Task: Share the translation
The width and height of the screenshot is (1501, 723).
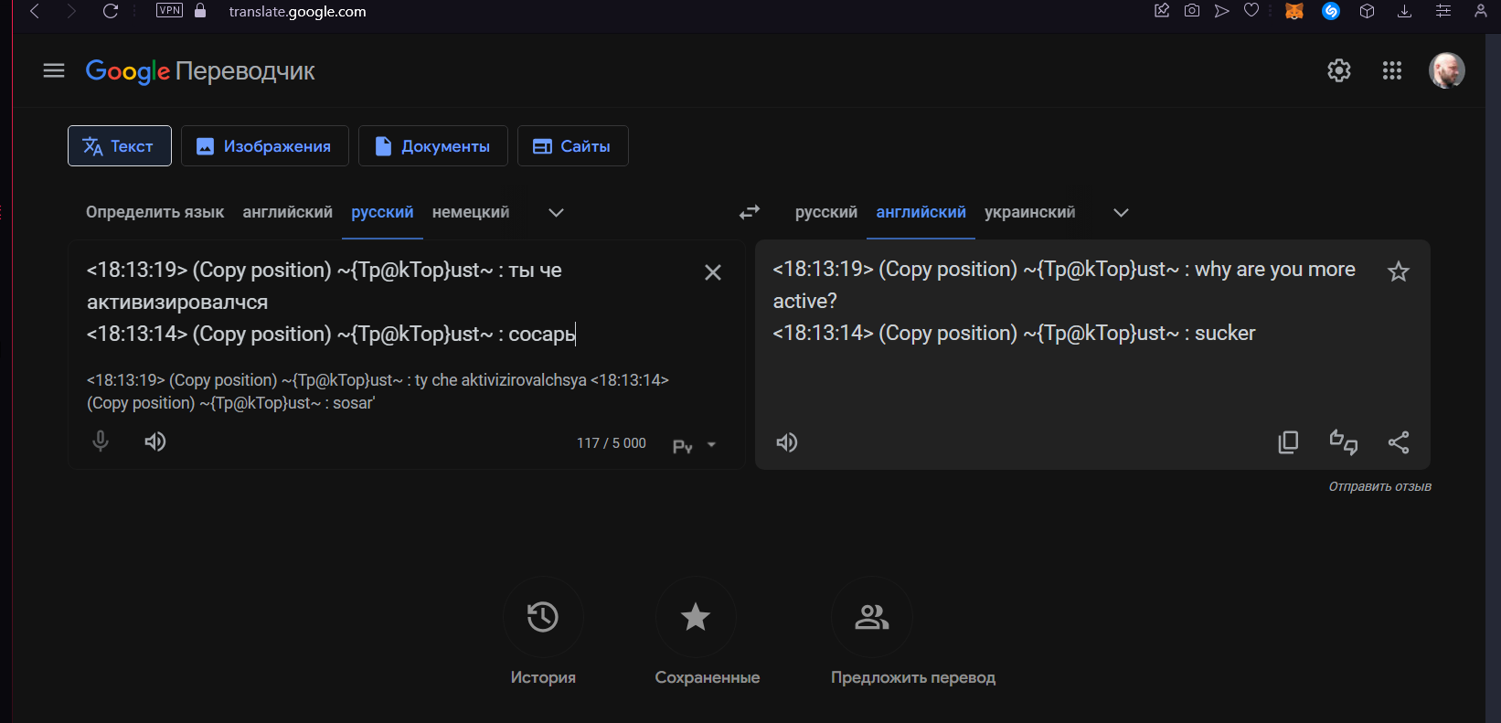Action: click(1398, 442)
